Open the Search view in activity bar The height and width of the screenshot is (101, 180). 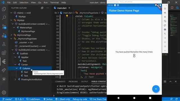click(4, 18)
